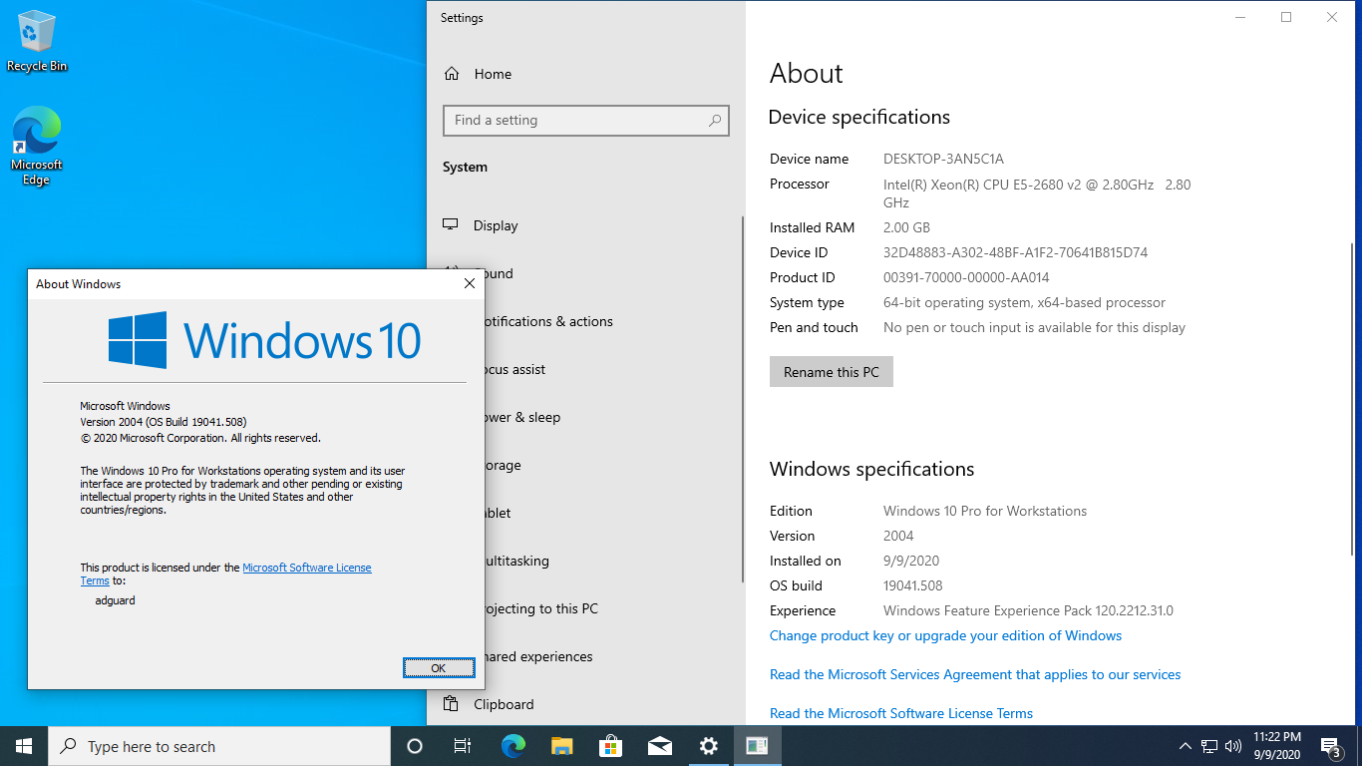This screenshot has height=766, width=1362.
Task: Click the Find a setting search box
Action: (586, 121)
